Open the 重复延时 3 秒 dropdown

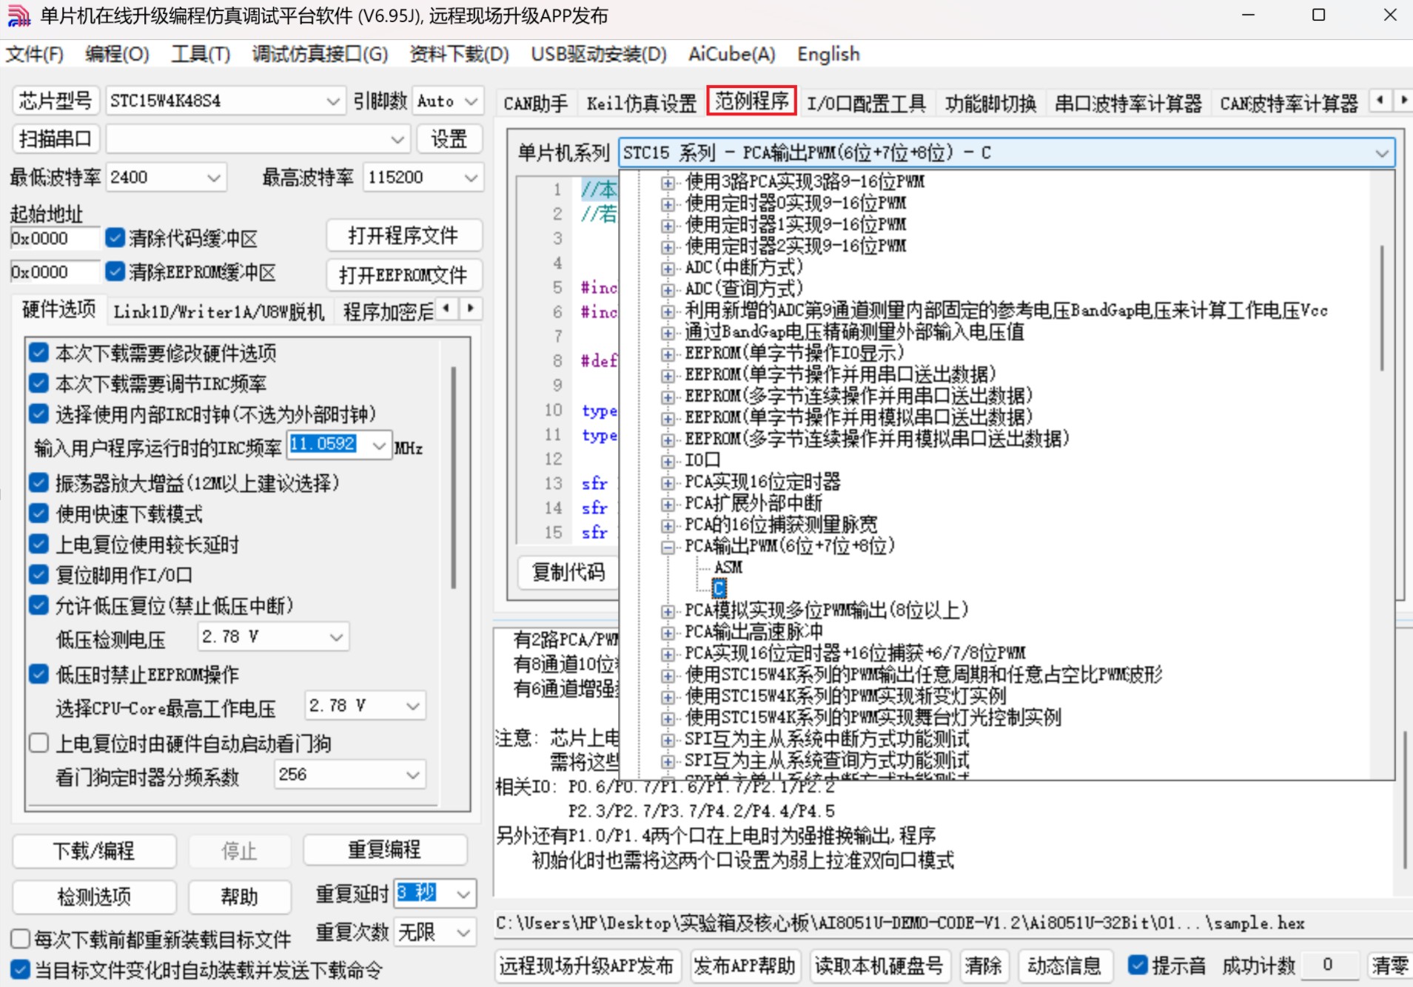tap(435, 893)
